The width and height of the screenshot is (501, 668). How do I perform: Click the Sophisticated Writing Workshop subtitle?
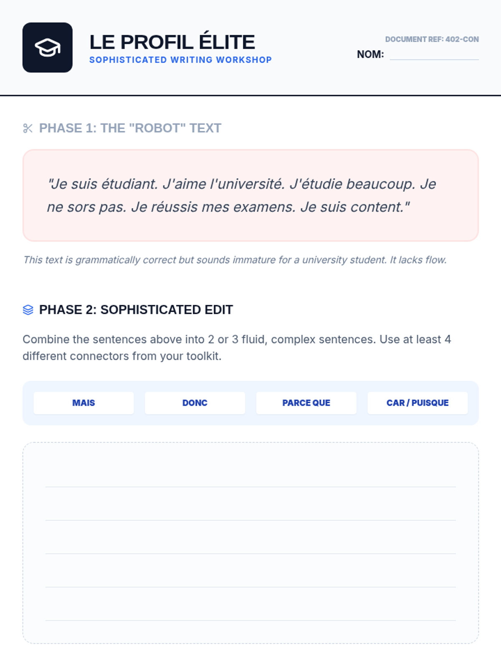(180, 60)
